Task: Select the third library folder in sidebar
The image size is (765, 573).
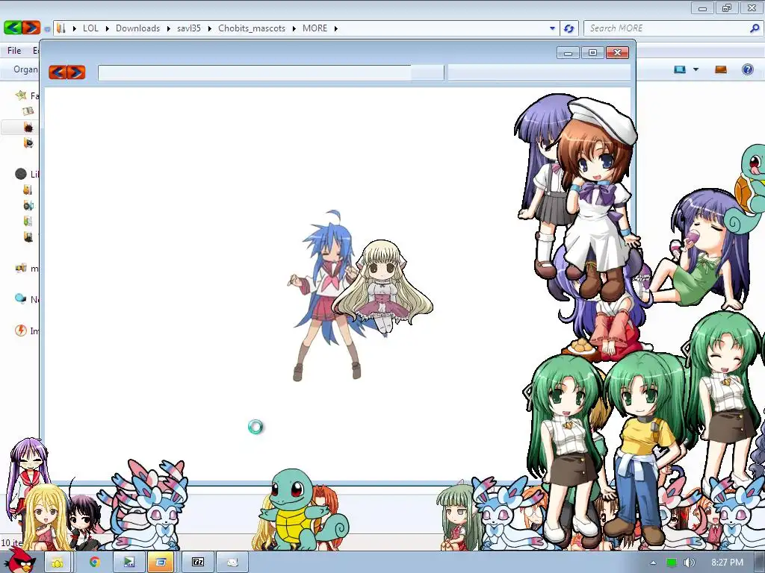Action: (x=28, y=221)
